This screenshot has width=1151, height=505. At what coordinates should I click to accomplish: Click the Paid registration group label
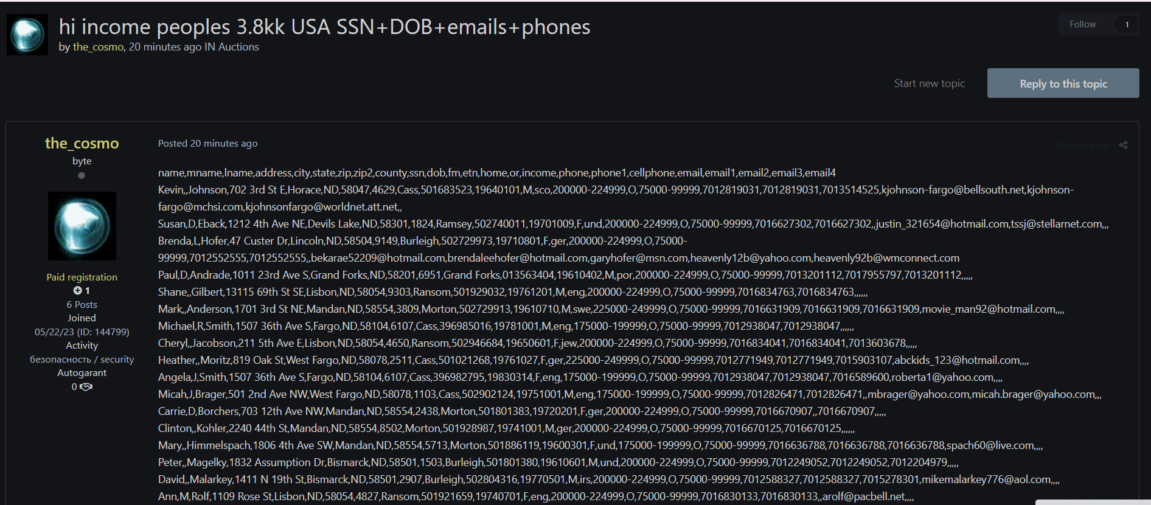(82, 277)
